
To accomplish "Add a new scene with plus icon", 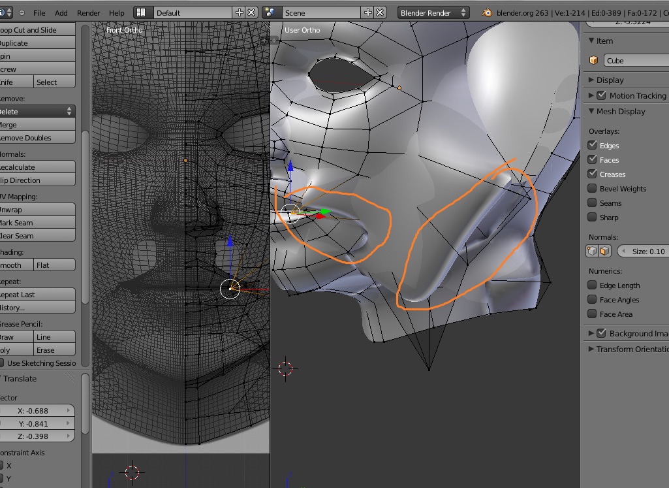I will [x=369, y=12].
